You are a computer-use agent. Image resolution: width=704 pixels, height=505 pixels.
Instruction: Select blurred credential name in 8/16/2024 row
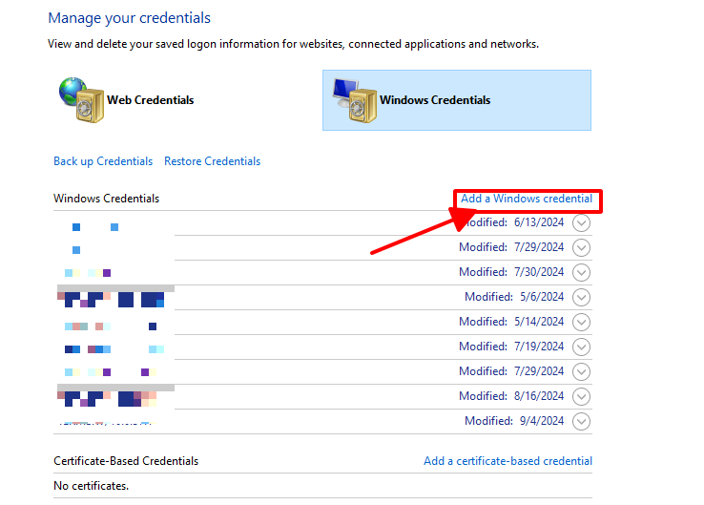114,396
